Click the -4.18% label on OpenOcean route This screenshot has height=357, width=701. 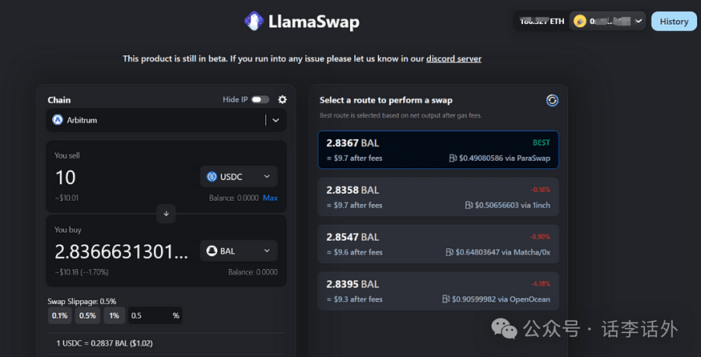[540, 283]
